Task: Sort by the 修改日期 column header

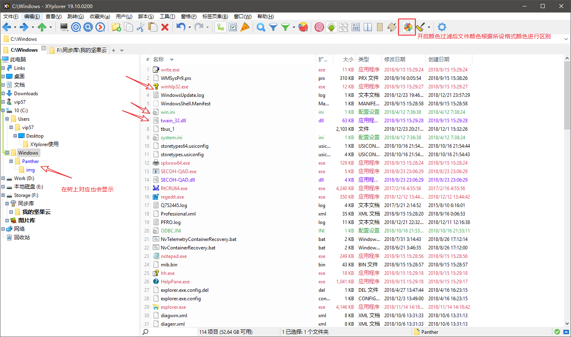Action: pos(395,59)
